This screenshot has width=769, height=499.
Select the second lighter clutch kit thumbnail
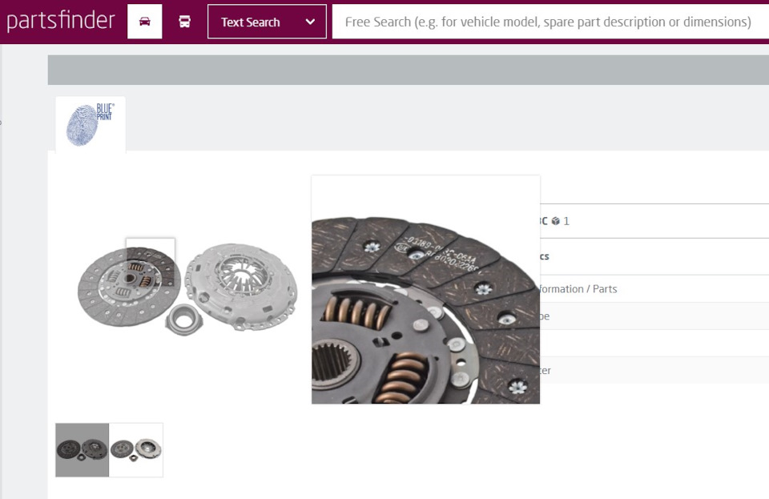[136, 449]
